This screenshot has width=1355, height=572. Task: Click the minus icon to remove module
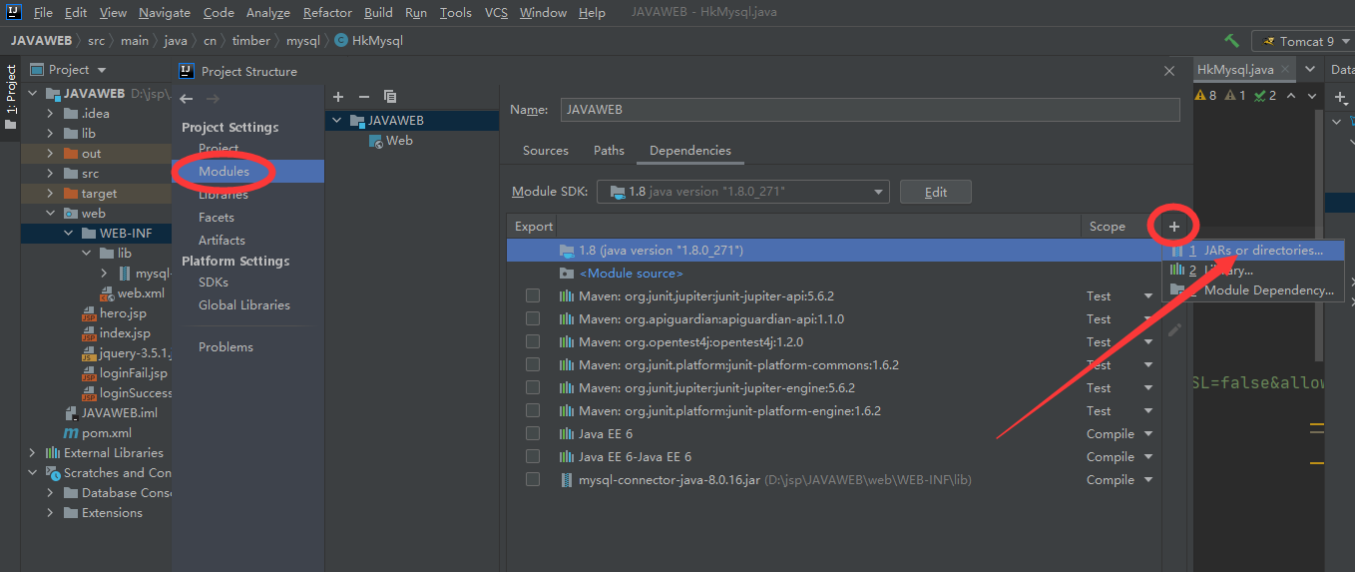click(x=364, y=97)
